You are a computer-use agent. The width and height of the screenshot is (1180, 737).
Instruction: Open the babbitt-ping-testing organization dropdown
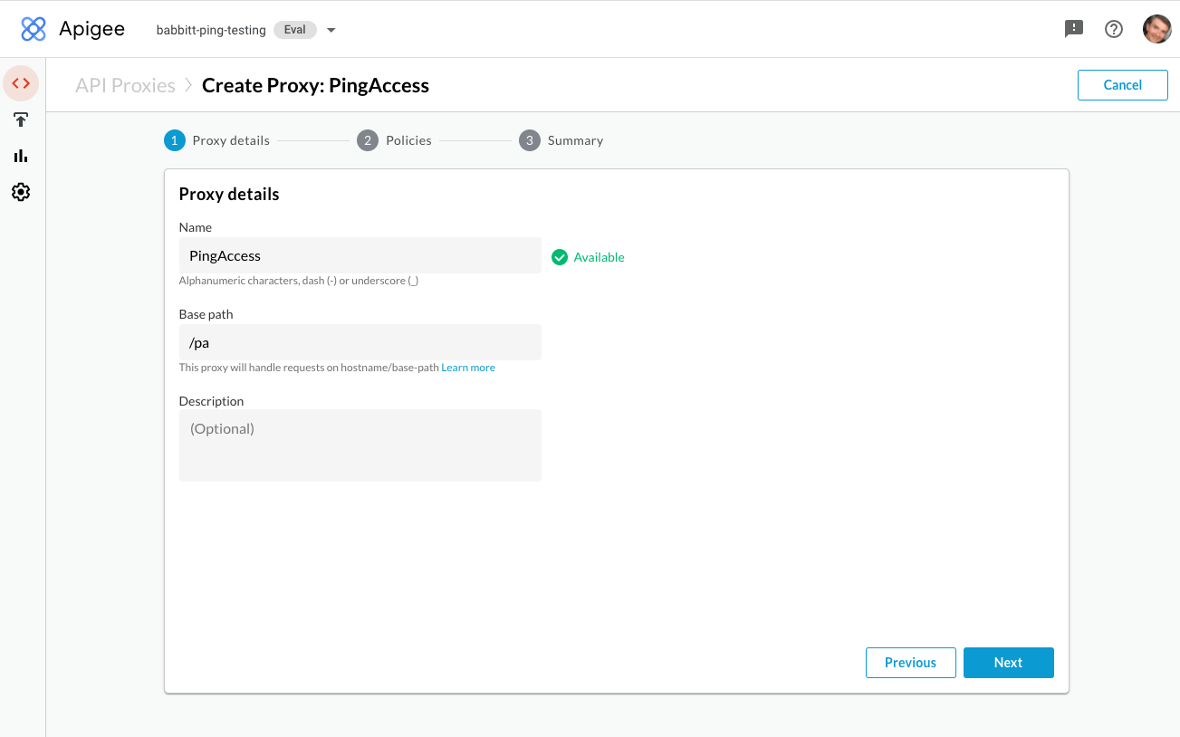(331, 29)
